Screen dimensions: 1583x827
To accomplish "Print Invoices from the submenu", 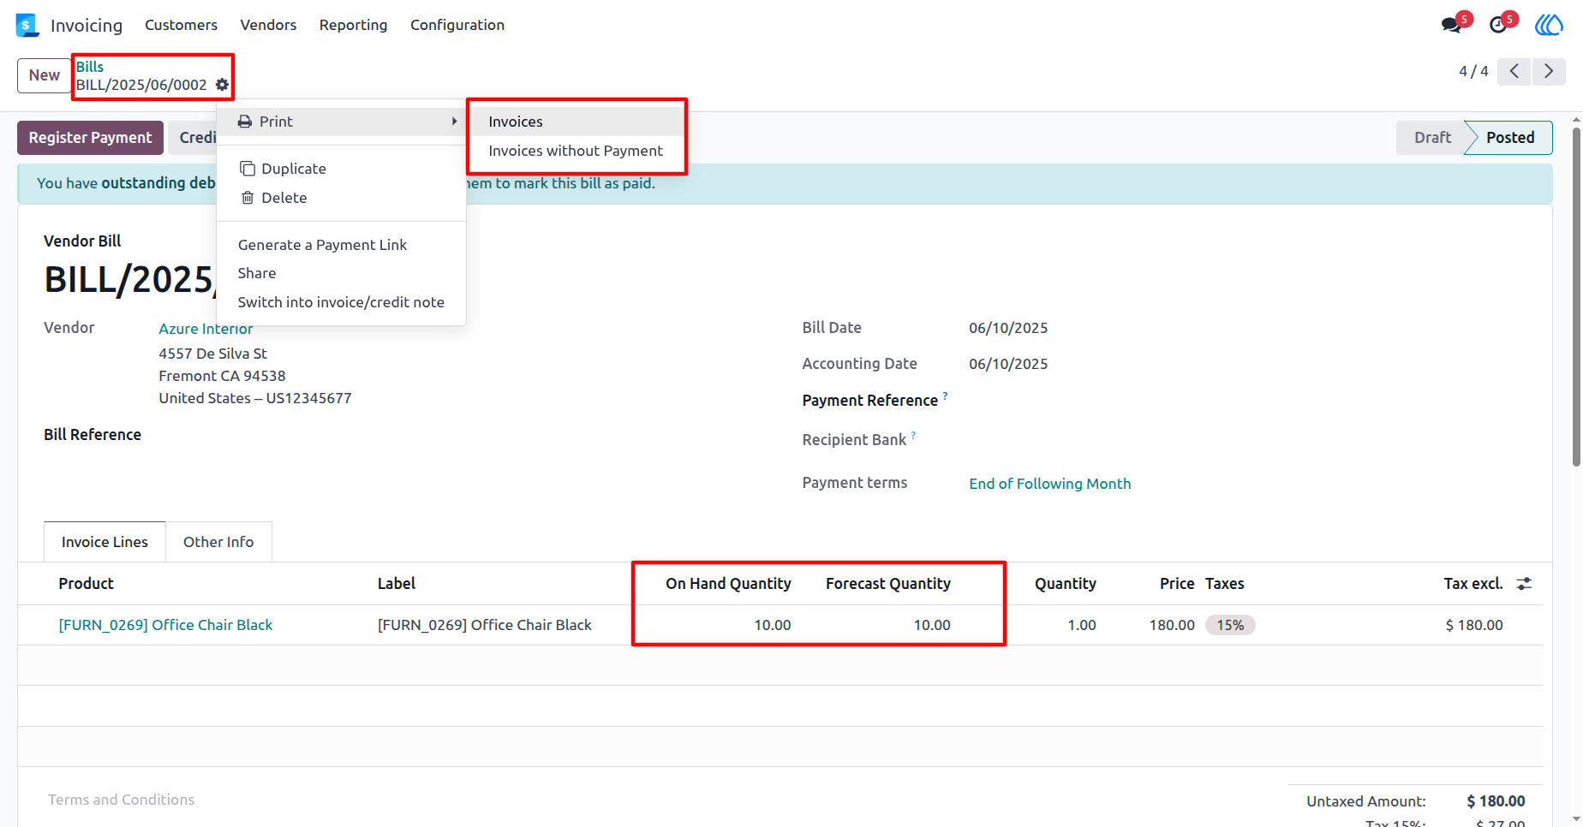I will pos(576,122).
